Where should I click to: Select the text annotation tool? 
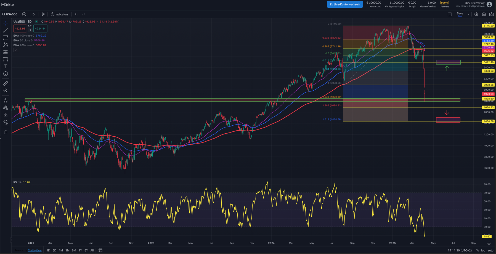6,66
